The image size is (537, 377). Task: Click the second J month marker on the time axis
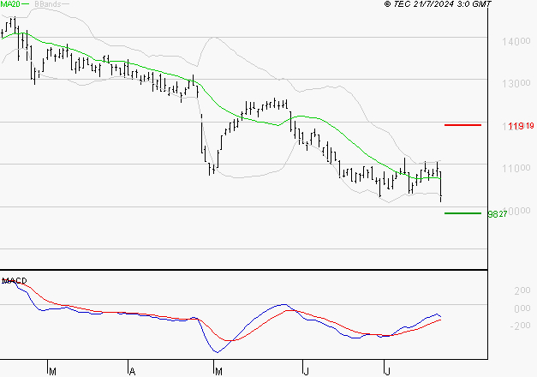pyautogui.click(x=387, y=371)
